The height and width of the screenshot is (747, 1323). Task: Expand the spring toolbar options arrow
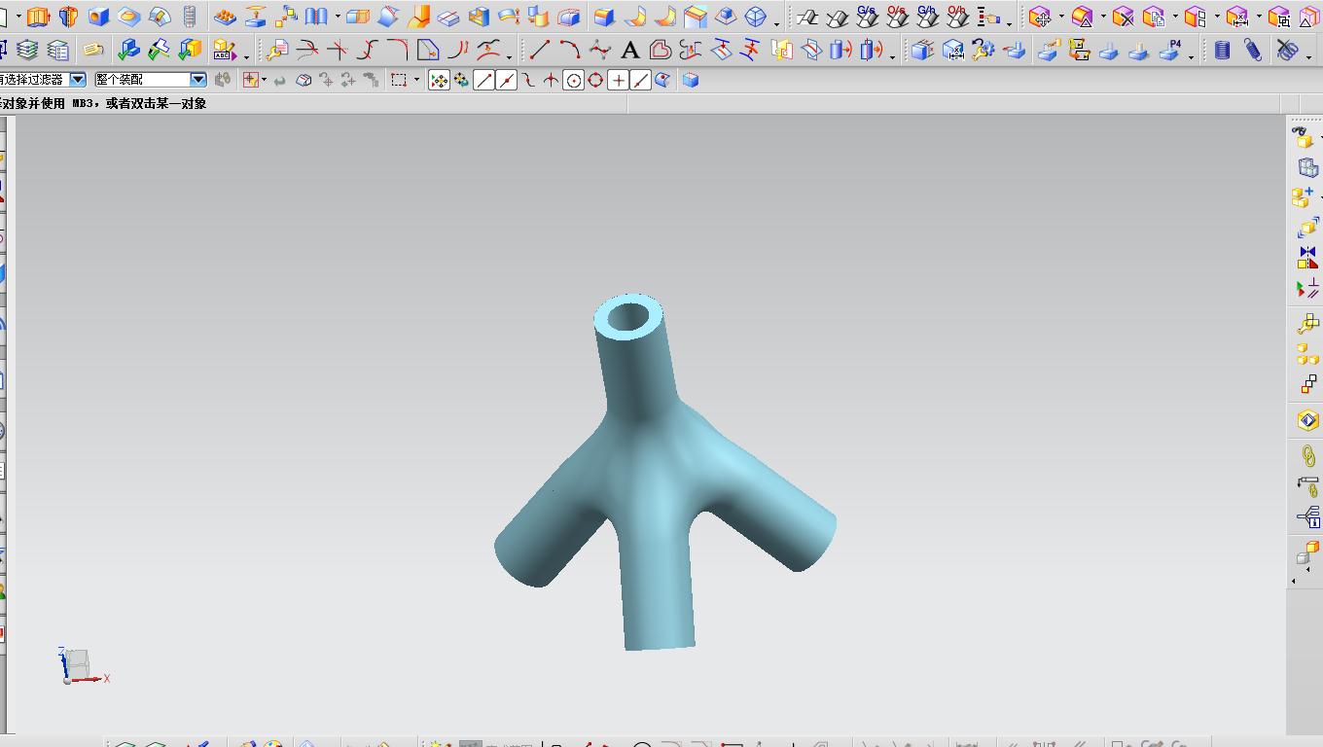(1309, 56)
